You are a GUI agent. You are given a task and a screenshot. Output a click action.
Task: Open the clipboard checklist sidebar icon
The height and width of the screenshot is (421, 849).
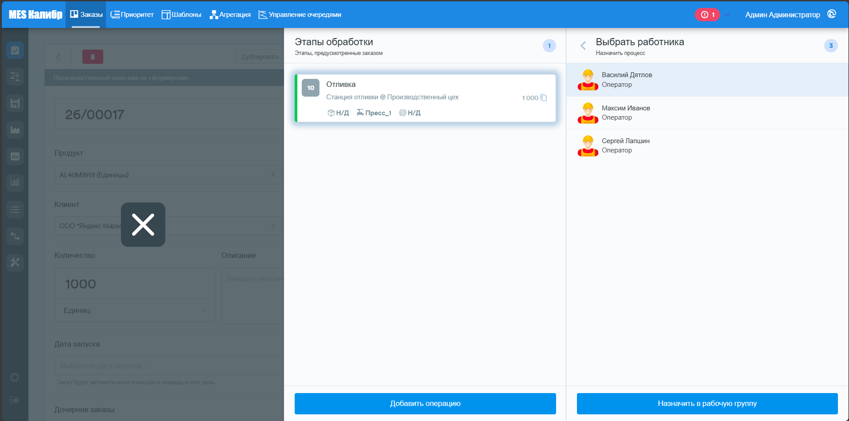coord(15,50)
